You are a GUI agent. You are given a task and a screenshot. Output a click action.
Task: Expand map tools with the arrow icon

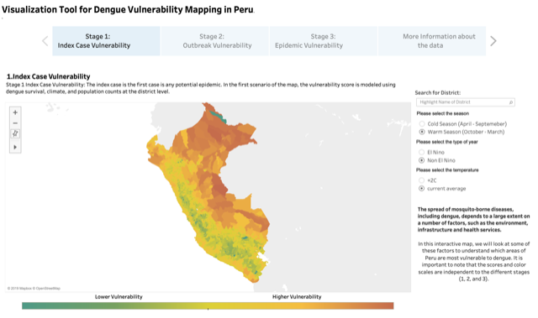[x=15, y=147]
